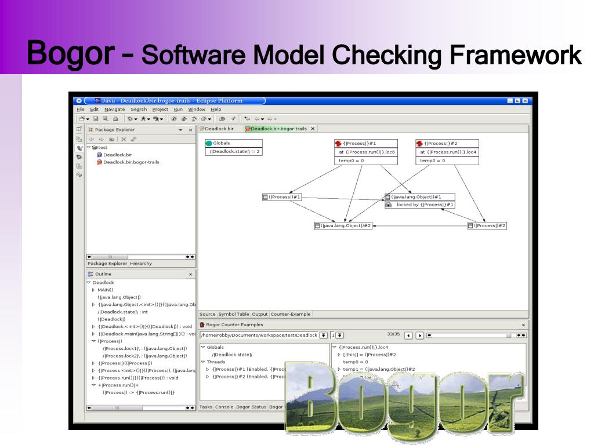
Task: Close the Deadlock.bir.bogor-trails editor tab
Action: 313,129
